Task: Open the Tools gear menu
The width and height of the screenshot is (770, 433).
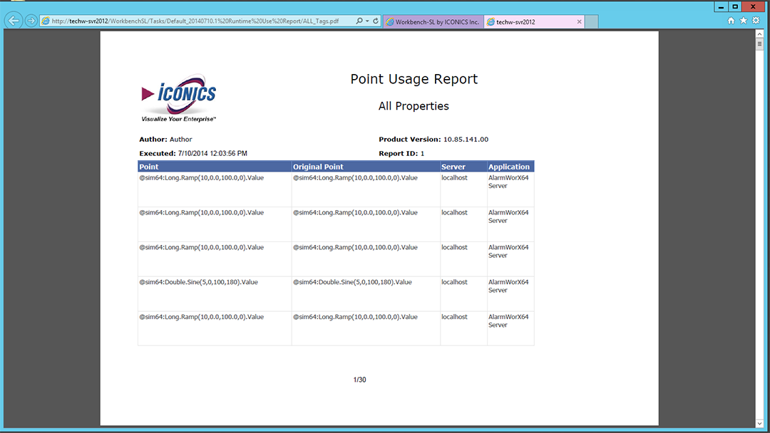Action: coord(756,21)
